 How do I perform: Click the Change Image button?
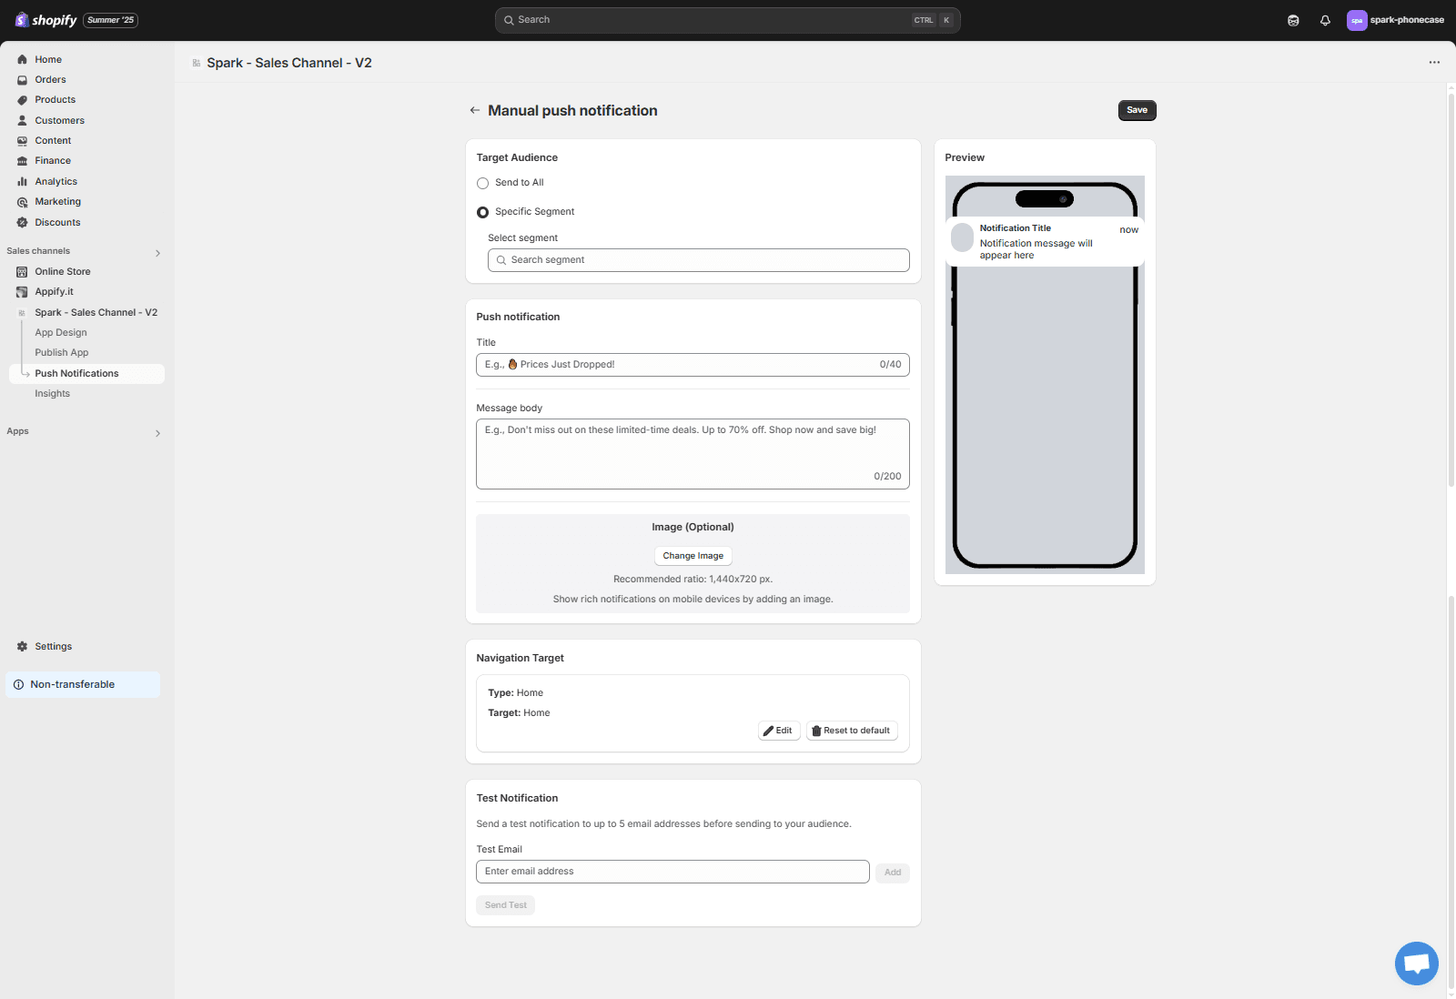693,556
